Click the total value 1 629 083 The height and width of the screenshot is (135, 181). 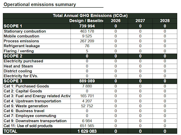tap(87, 131)
